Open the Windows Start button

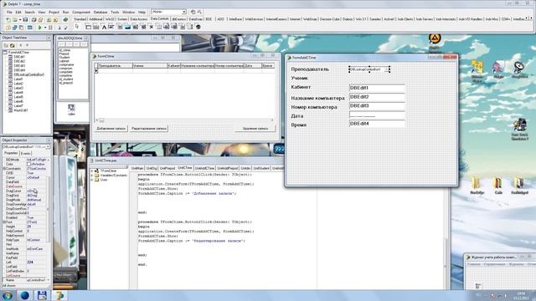[x=8, y=295]
